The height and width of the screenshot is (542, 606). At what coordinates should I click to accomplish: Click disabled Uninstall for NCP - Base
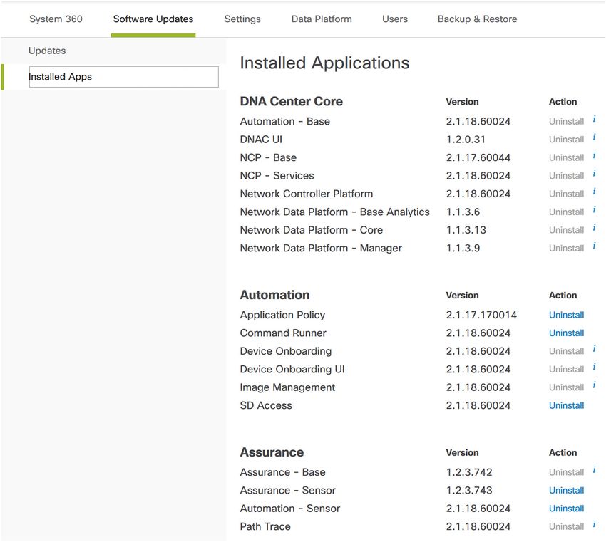(x=566, y=158)
